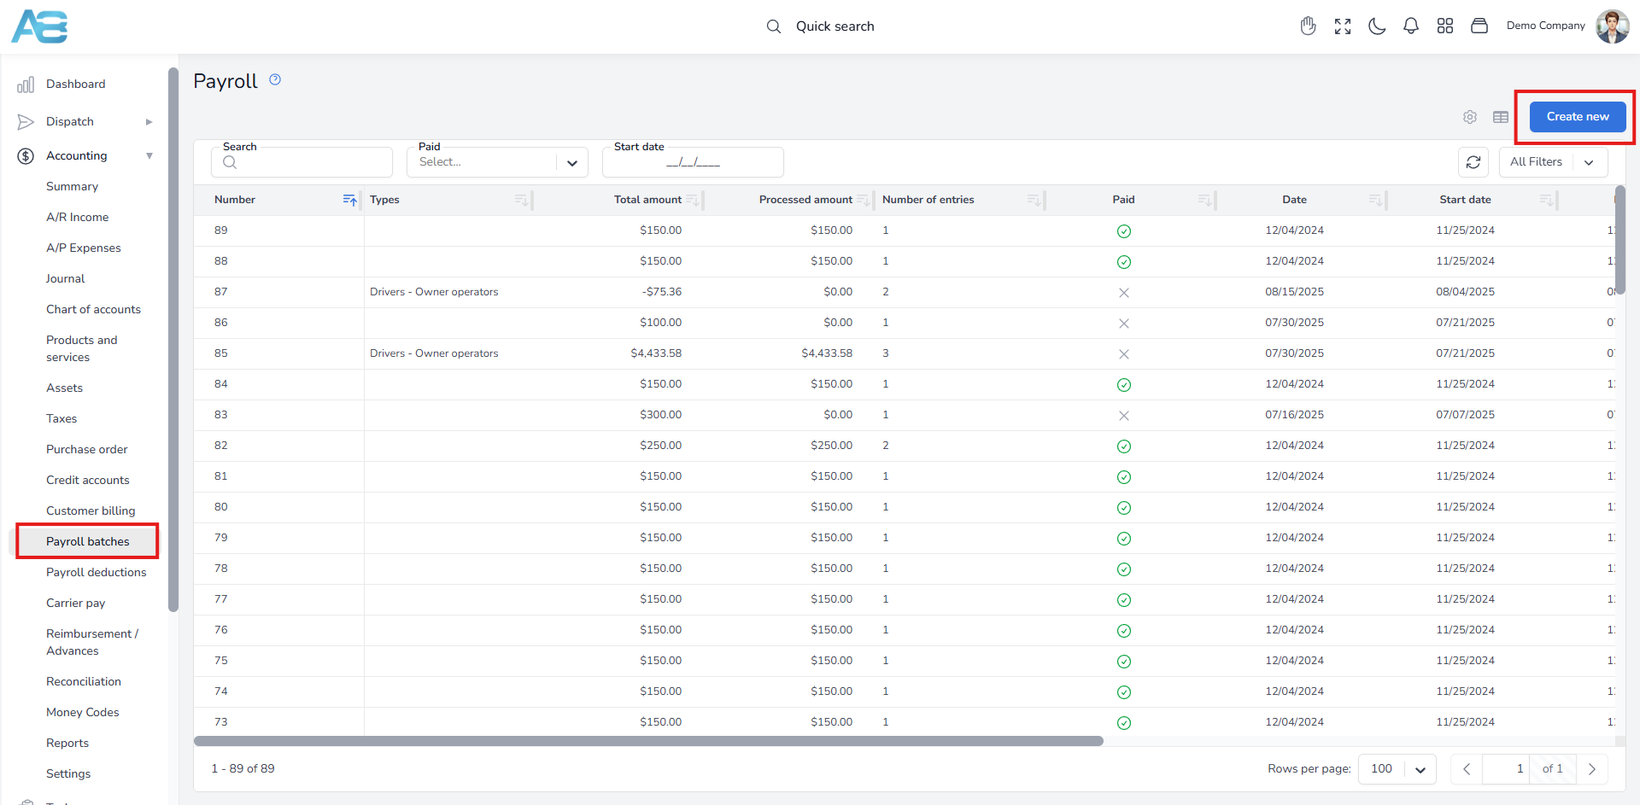Click the Quick search field
The height and width of the screenshot is (805, 1640).
click(x=835, y=26)
